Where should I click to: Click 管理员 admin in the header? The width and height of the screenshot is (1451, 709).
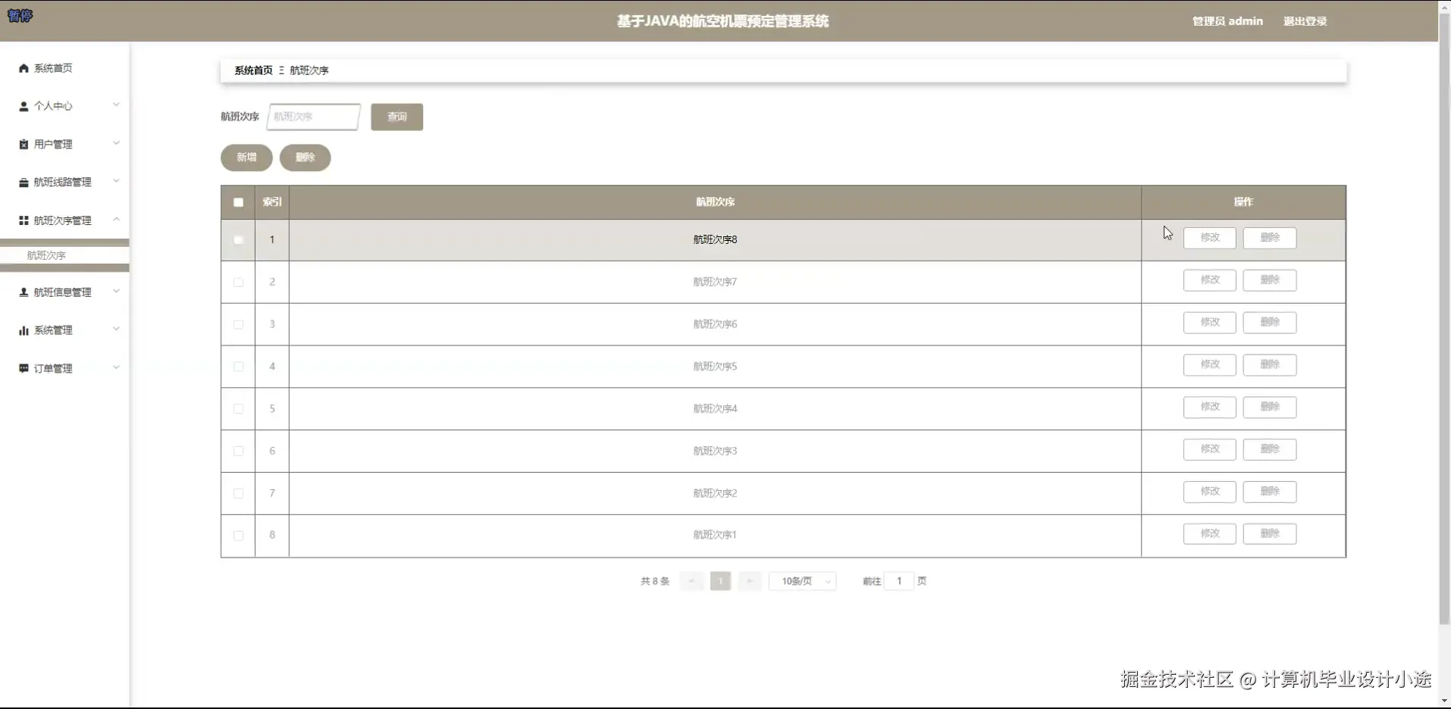tap(1227, 21)
